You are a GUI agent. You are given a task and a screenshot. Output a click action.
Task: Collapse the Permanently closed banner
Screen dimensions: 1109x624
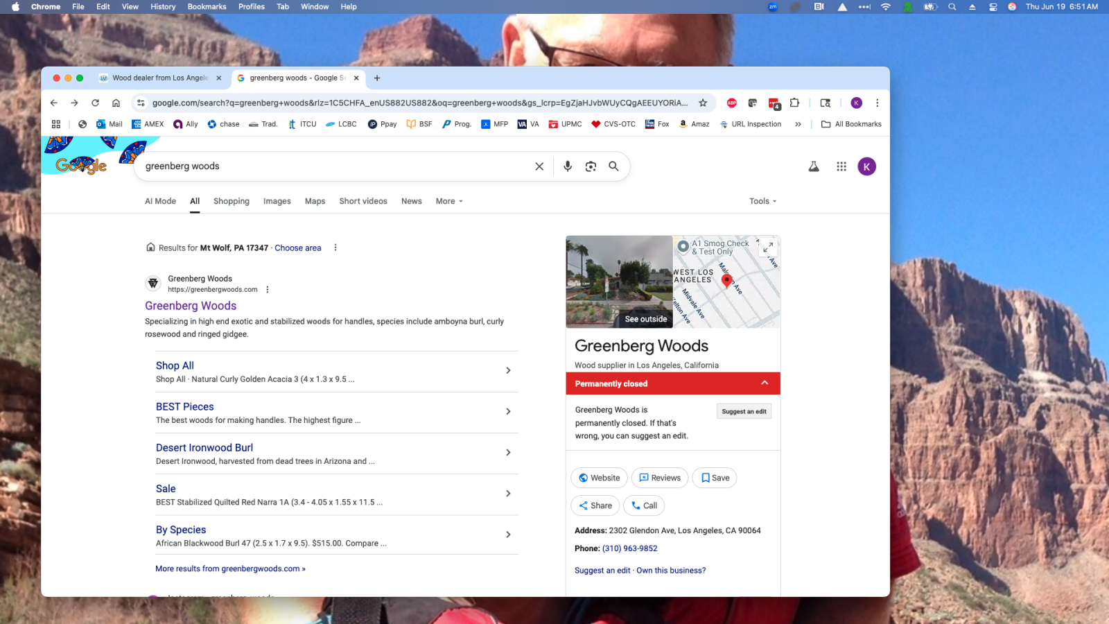[x=765, y=383]
